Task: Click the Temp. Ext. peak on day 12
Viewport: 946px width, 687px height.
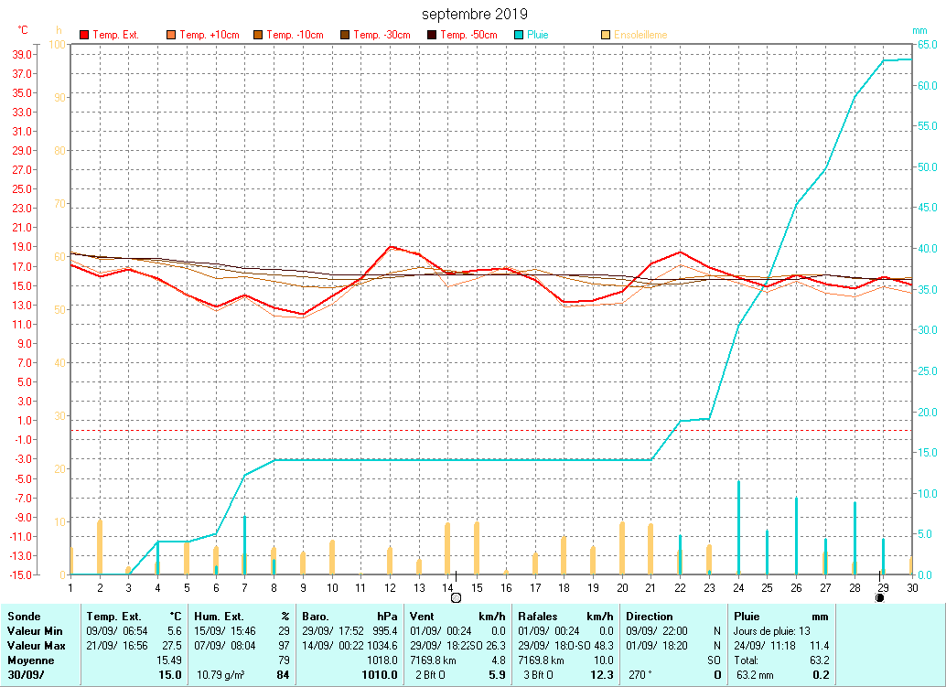Action: [390, 246]
